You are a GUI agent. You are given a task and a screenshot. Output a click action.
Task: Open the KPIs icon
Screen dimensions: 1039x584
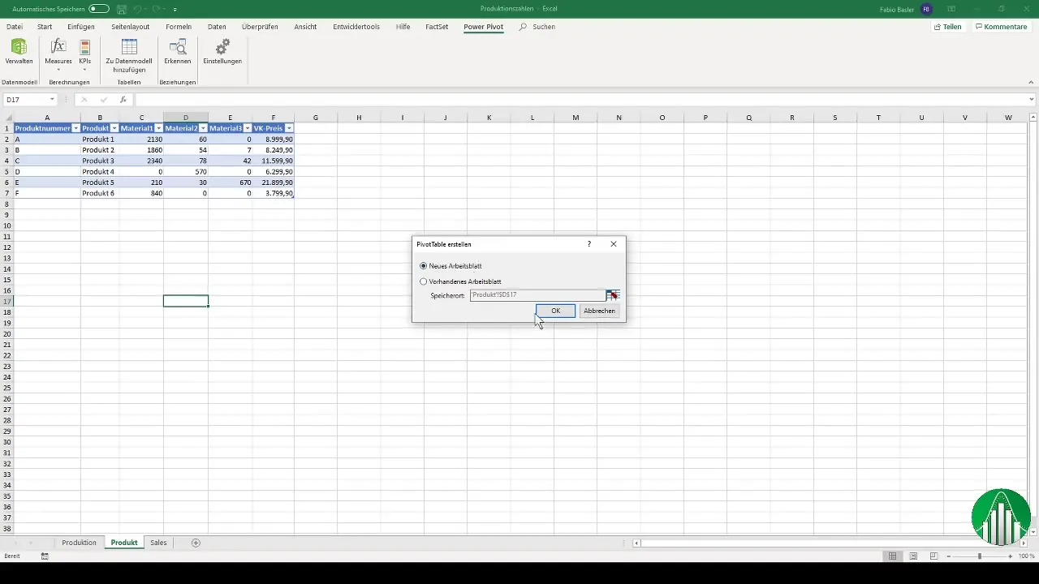pyautogui.click(x=84, y=46)
